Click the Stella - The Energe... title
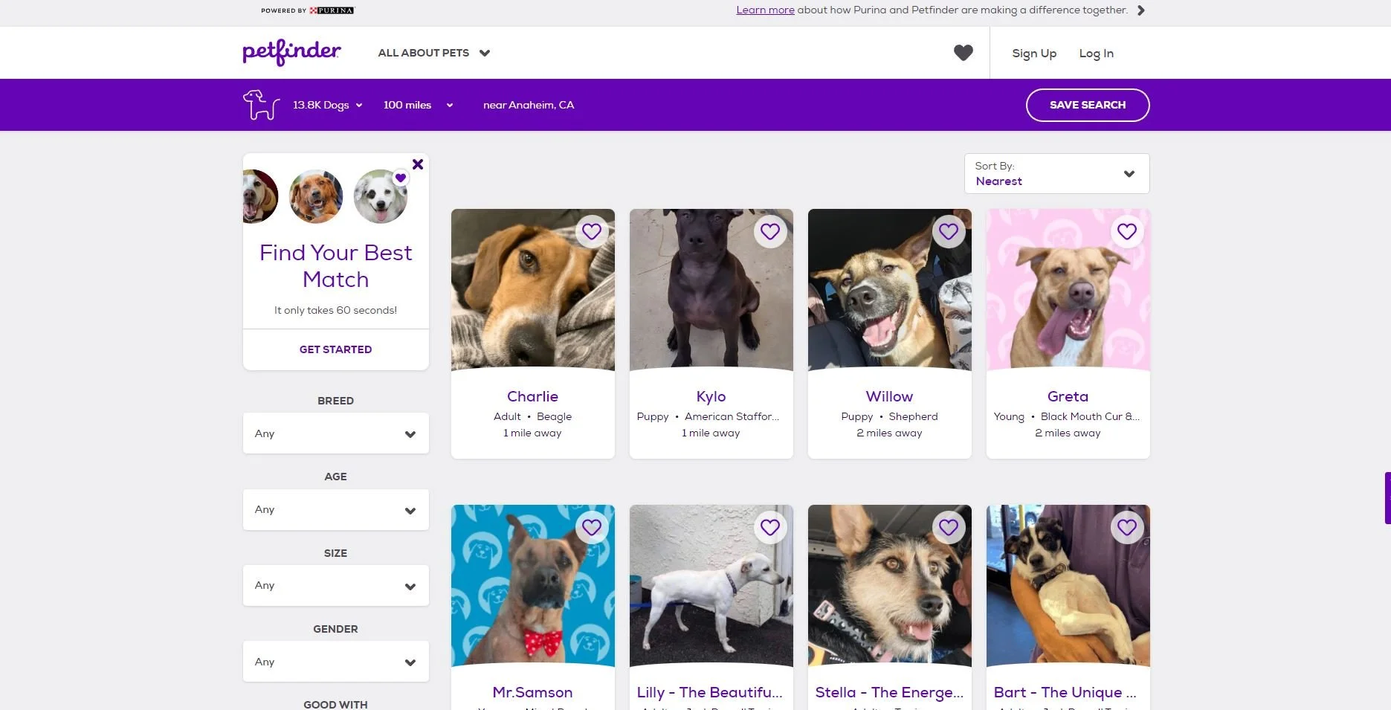The width and height of the screenshot is (1391, 710). pyautogui.click(x=889, y=692)
